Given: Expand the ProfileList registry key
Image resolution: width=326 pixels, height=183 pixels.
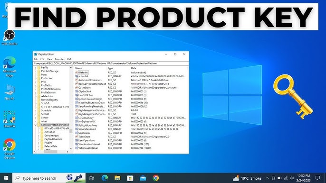Looking at the screenshot, I should tap(35, 85).
